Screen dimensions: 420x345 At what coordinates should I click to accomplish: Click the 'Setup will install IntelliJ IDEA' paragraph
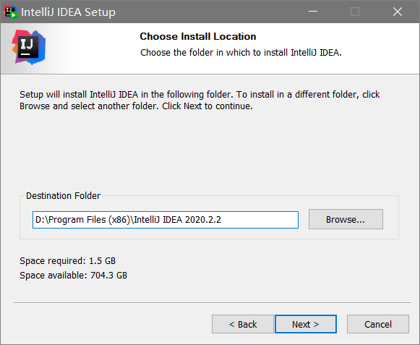click(200, 101)
